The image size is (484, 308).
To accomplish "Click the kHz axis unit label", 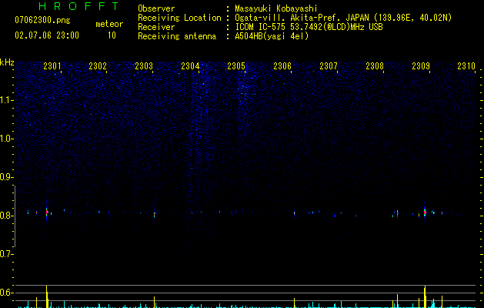I will [x=7, y=62].
